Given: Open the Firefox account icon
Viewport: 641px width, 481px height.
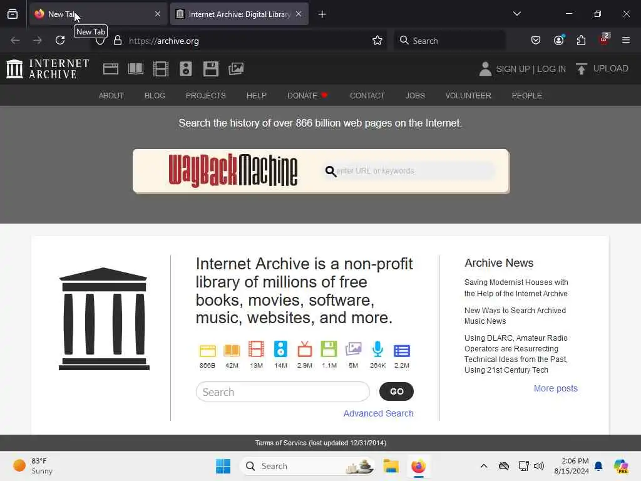Looking at the screenshot, I should [559, 41].
